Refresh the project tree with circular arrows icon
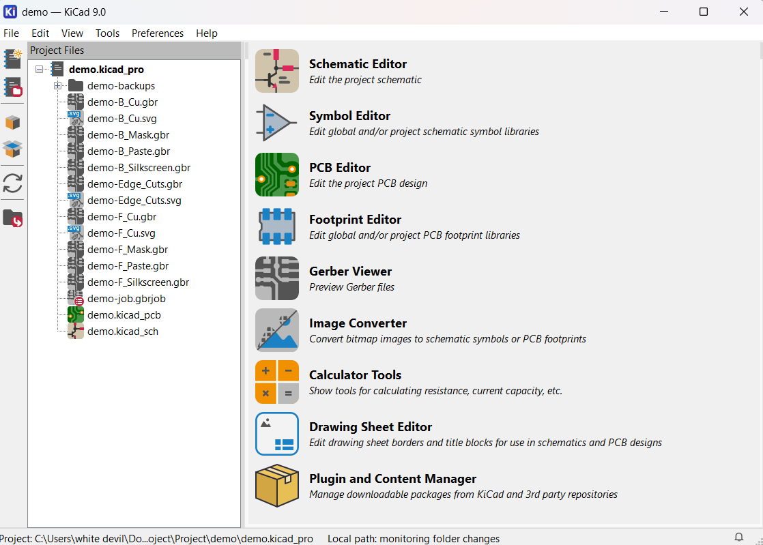The height and width of the screenshot is (545, 763). 13,183
